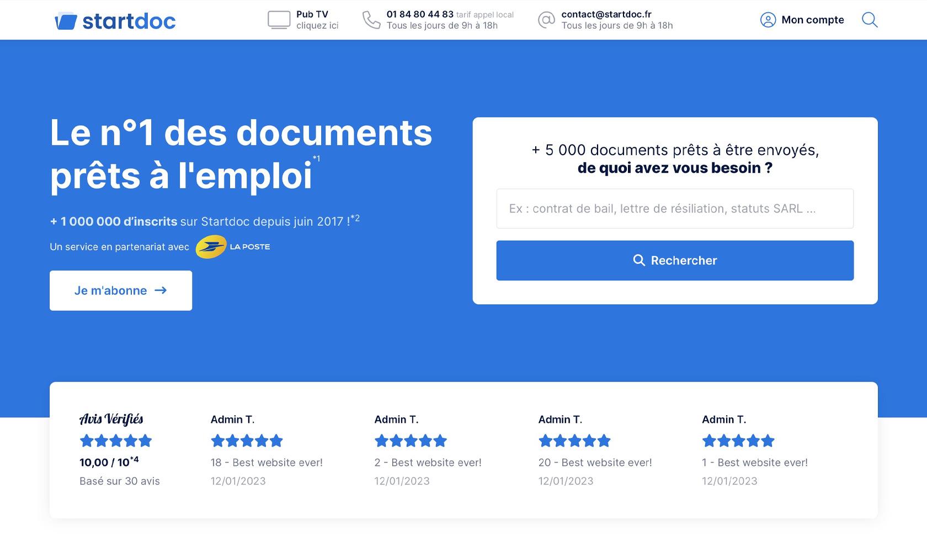This screenshot has height=552, width=927.
Task: Click phone number 01 84 80 44 83
Action: coord(420,14)
